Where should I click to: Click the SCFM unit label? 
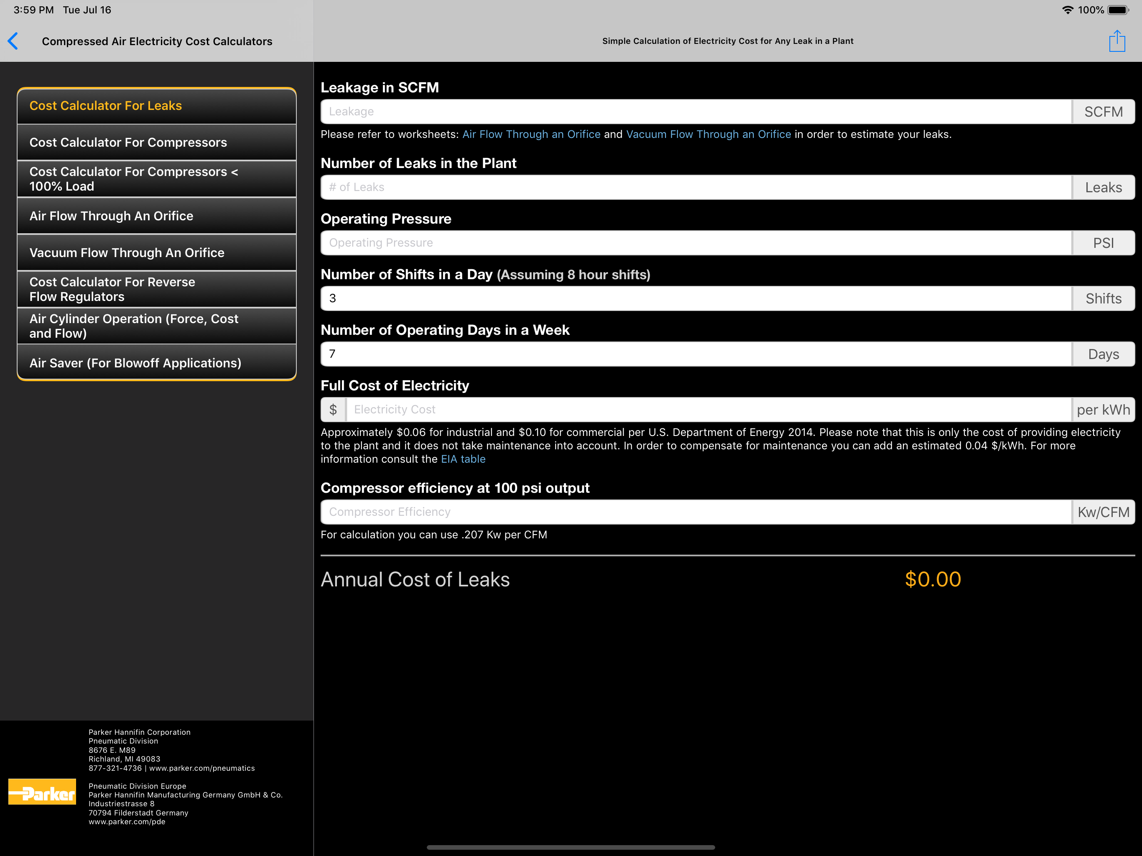(x=1103, y=112)
